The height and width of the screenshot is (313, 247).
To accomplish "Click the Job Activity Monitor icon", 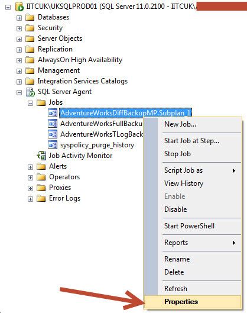I will [x=41, y=156].
